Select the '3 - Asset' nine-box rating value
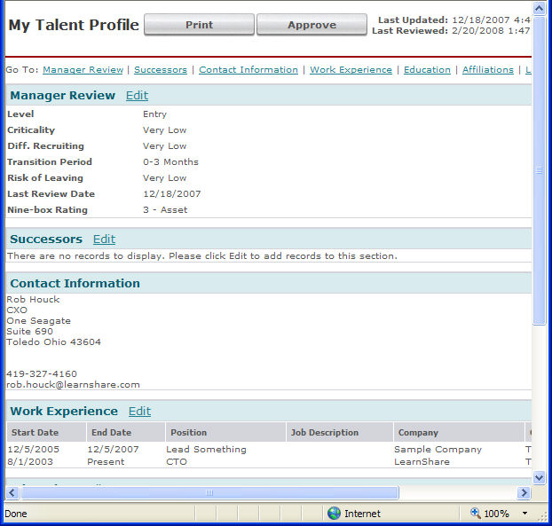This screenshot has width=552, height=526. 165,209
